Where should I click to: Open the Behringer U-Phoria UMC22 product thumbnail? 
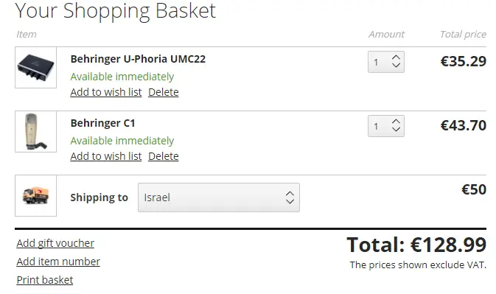[36, 67]
